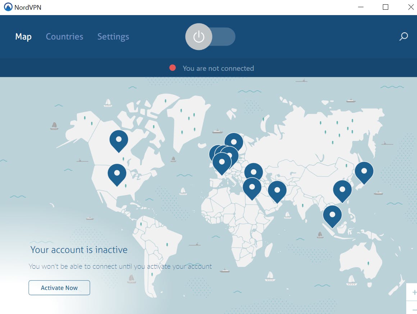This screenshot has width=417, height=314.
Task: Maximize the NordVPN window
Action: point(385,7)
